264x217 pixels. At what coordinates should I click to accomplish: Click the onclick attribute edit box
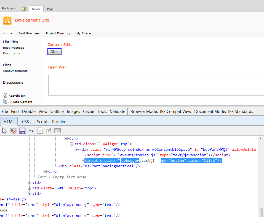point(141,160)
